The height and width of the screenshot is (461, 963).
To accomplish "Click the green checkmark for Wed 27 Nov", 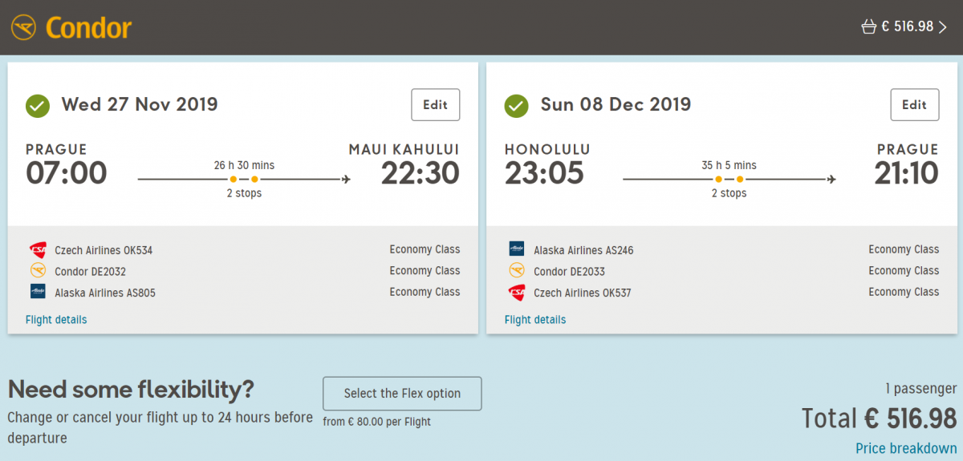I will (38, 106).
